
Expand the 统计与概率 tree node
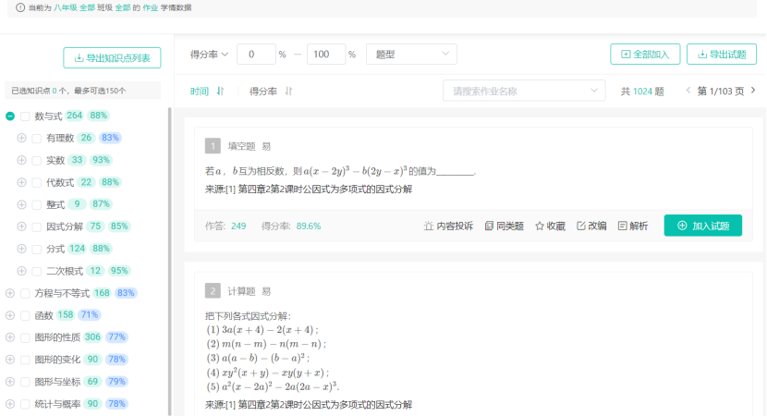click(x=10, y=404)
